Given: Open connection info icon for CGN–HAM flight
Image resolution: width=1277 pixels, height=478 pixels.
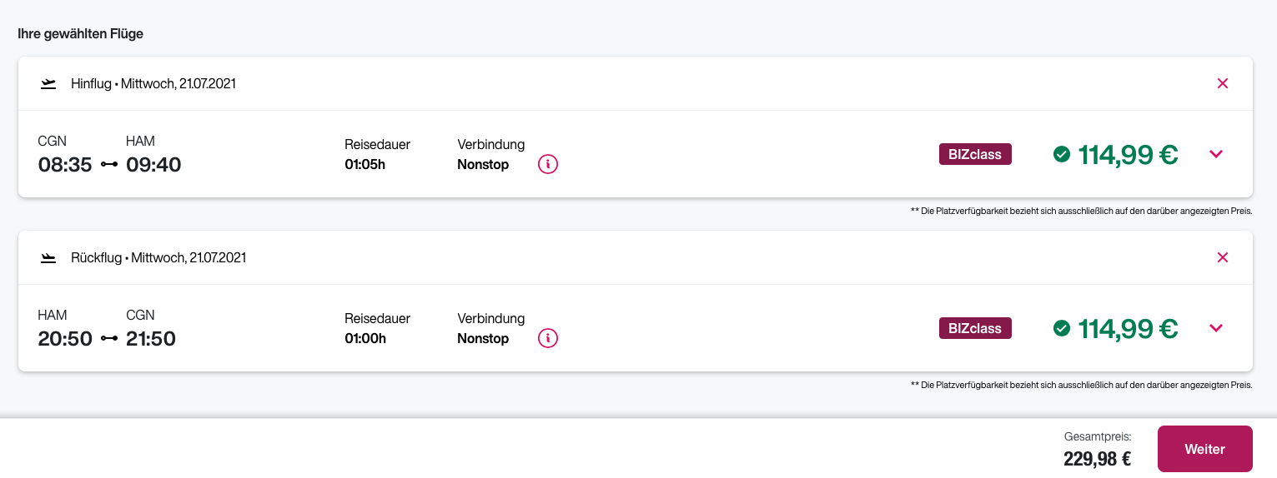Looking at the screenshot, I should (548, 164).
